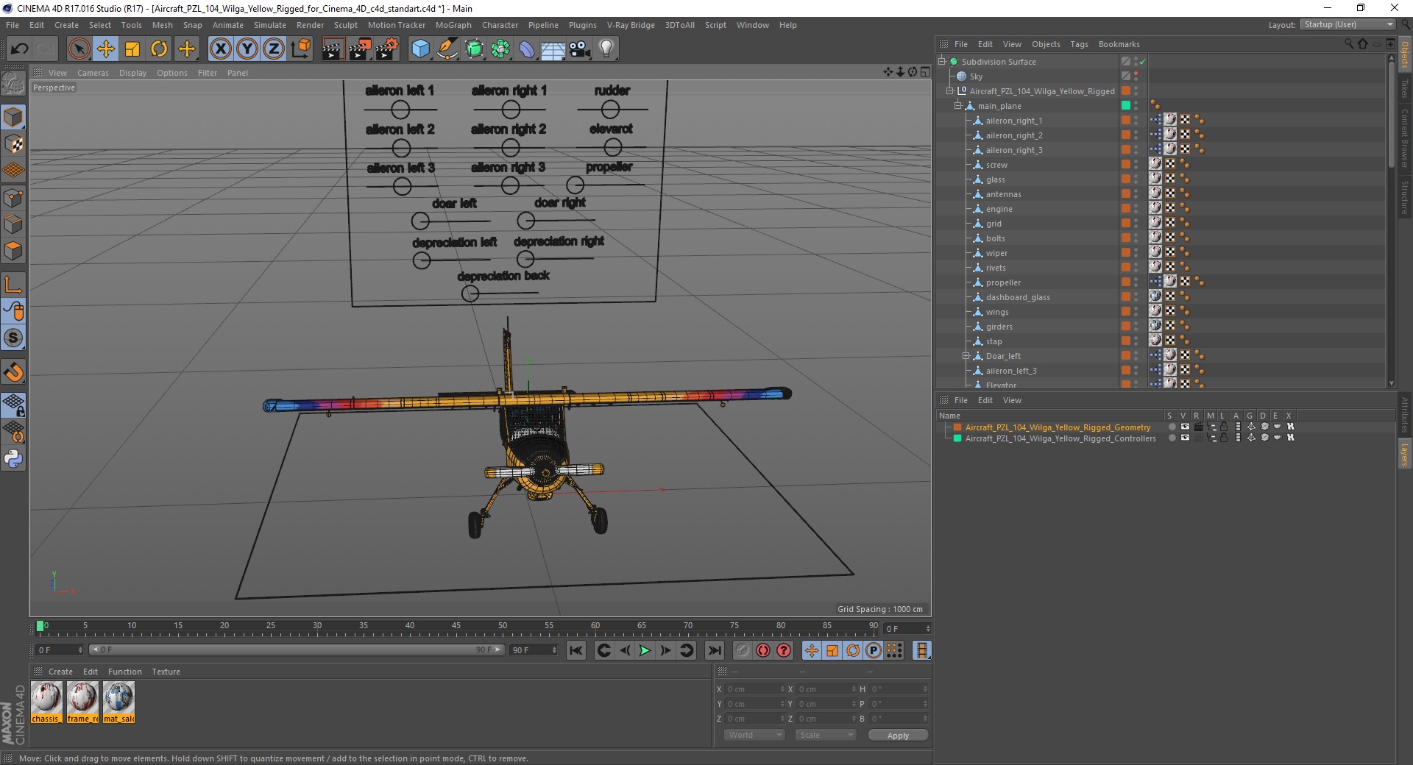The height and width of the screenshot is (765, 1413).
Task: Open Edit Render Settings icon
Action: (387, 49)
